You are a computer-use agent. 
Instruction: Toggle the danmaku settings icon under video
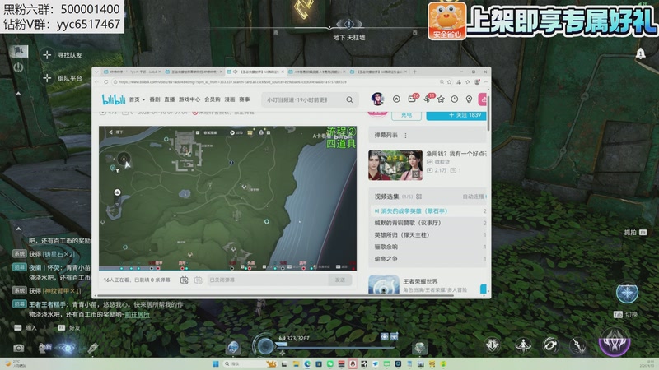point(198,280)
